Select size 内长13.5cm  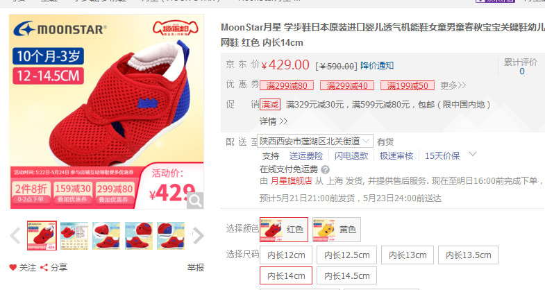pos(468,255)
